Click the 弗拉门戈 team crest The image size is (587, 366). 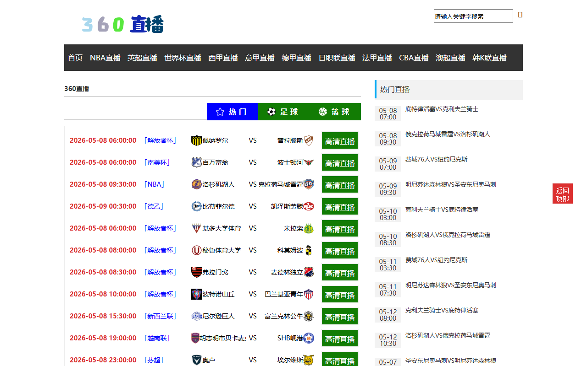[197, 272]
